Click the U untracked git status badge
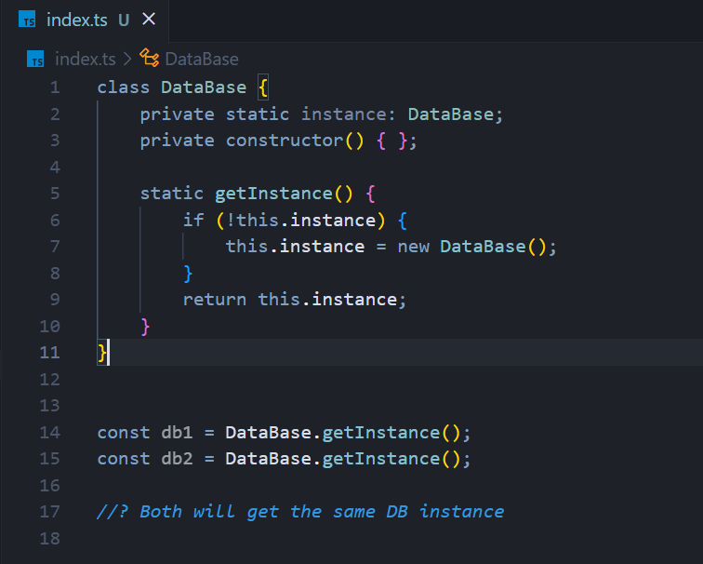 pos(124,20)
